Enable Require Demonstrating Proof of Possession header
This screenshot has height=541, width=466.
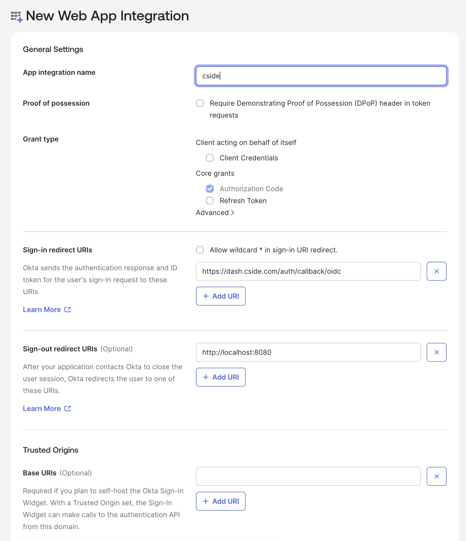[200, 103]
